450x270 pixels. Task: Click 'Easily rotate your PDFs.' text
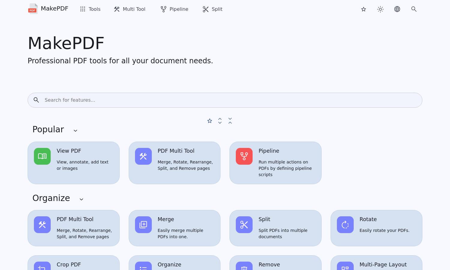click(x=384, y=230)
